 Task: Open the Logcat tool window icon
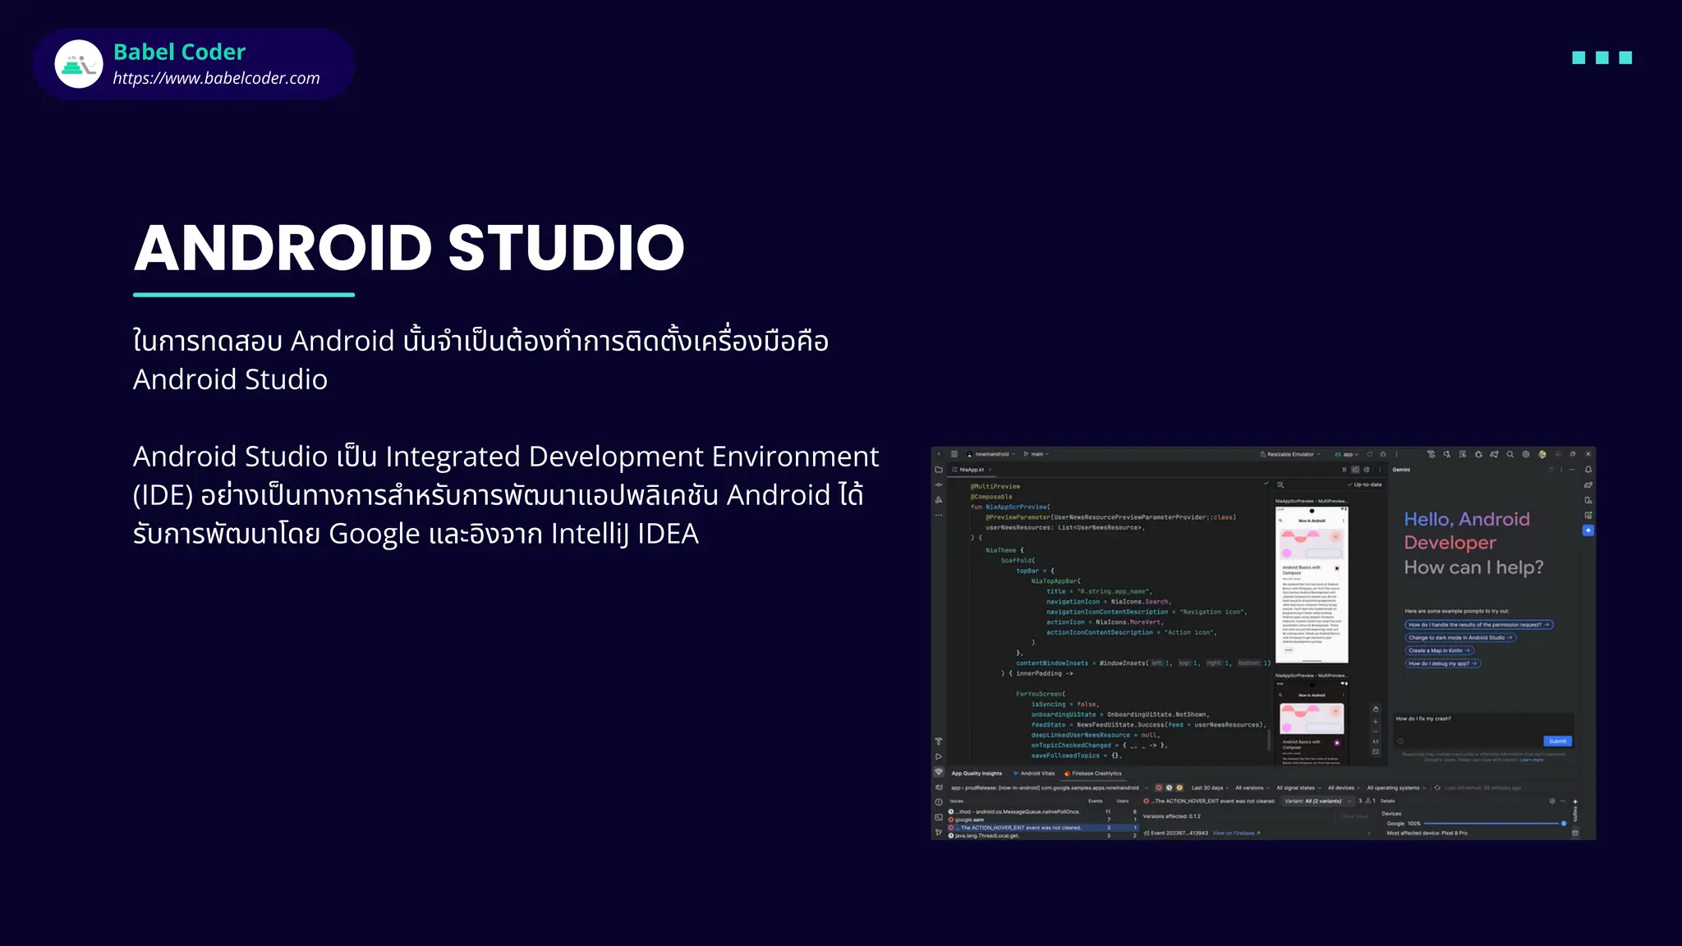tap(939, 788)
